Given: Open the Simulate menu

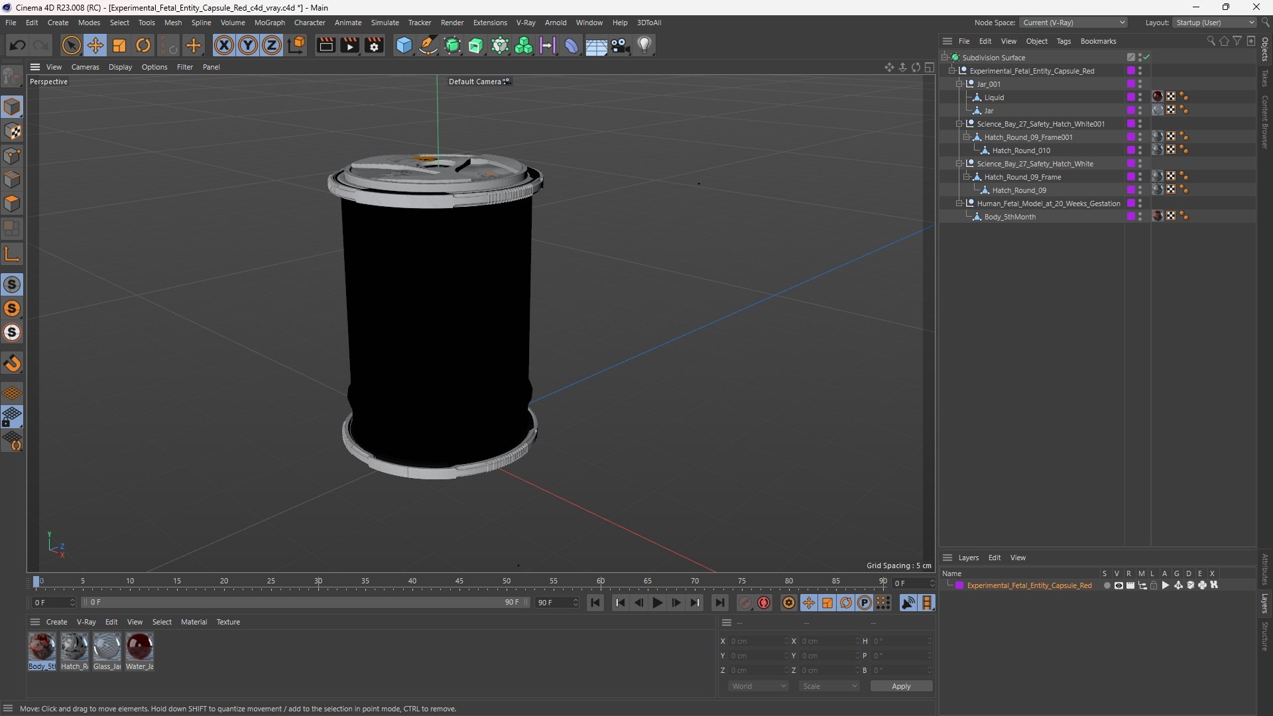Looking at the screenshot, I should pos(385,23).
